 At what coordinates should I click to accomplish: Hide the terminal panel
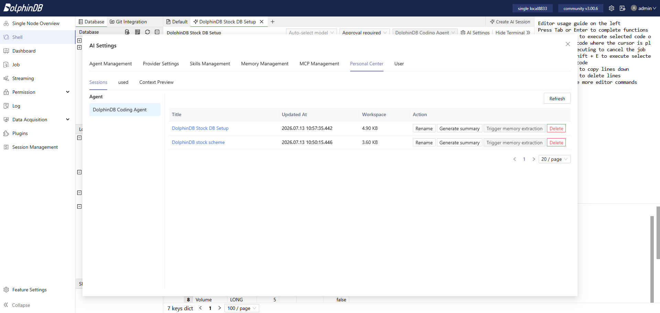click(x=513, y=32)
